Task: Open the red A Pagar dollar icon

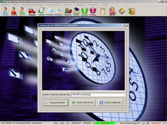Action: click(x=93, y=11)
